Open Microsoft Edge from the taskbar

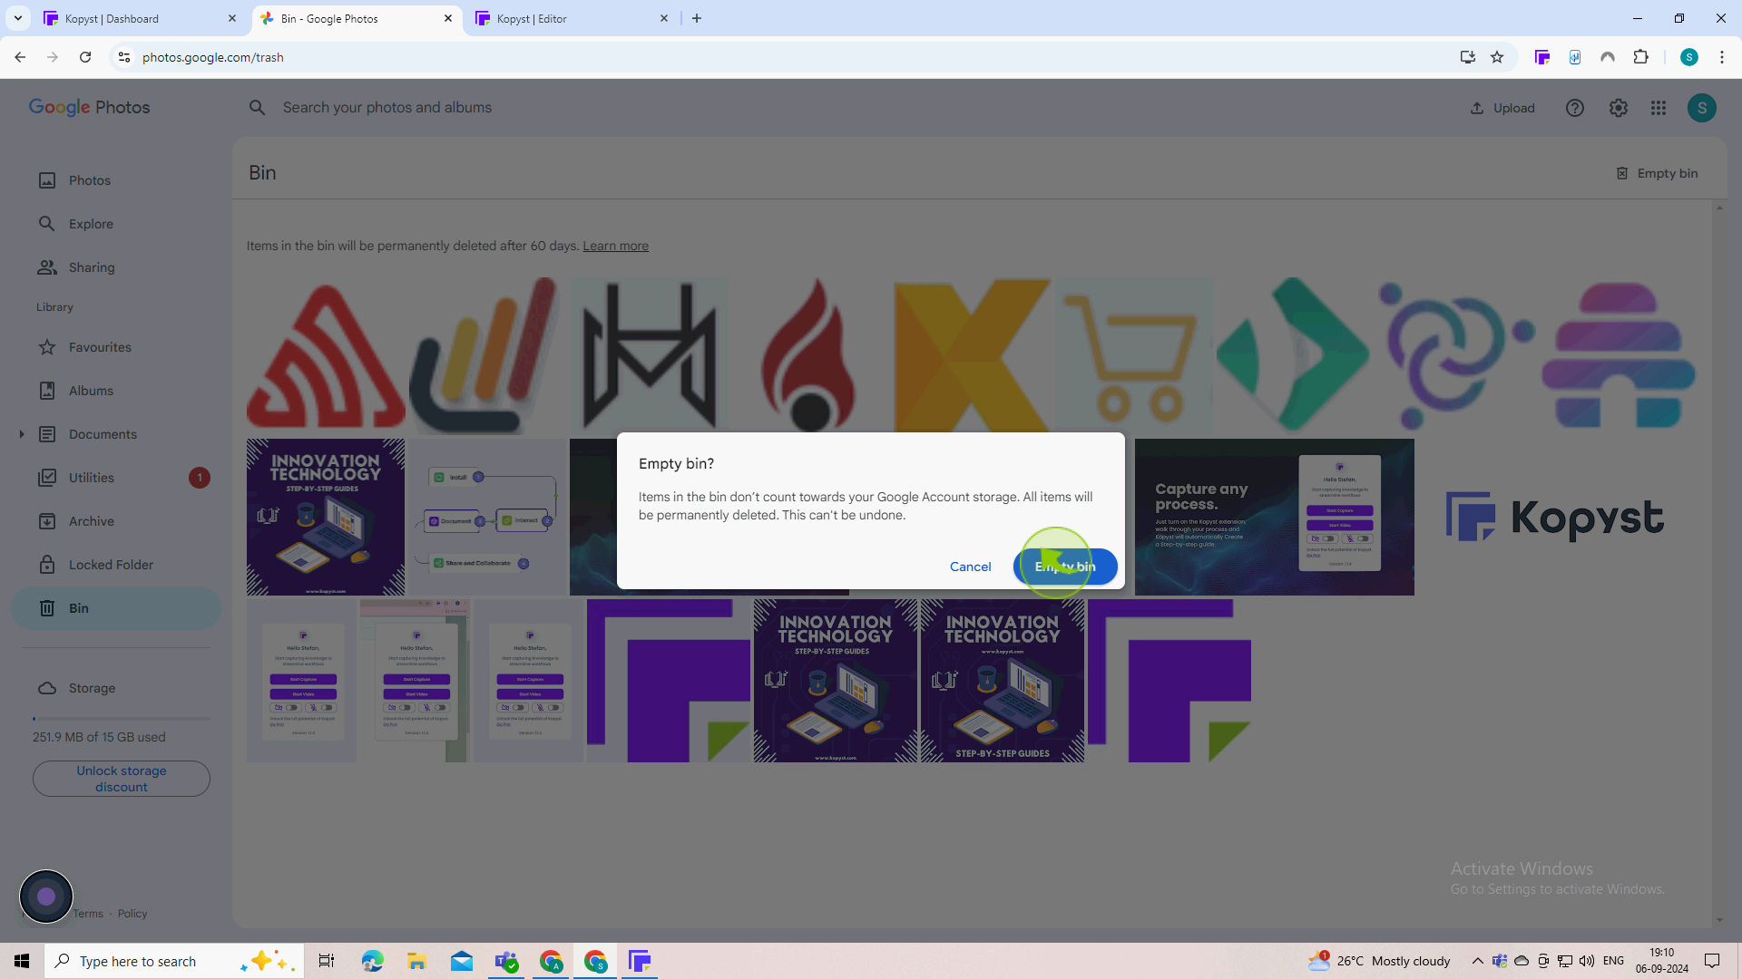click(372, 961)
